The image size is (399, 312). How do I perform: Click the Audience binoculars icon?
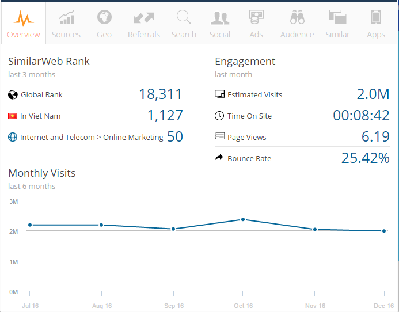tap(297, 17)
